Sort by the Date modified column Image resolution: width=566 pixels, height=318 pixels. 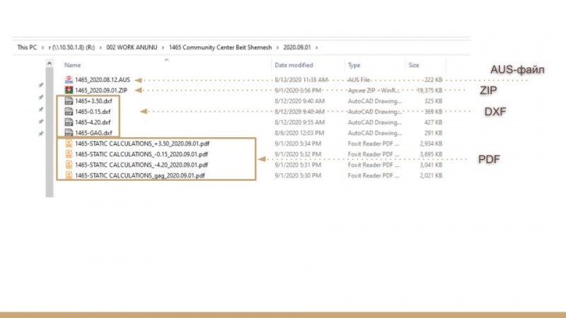pos(294,65)
